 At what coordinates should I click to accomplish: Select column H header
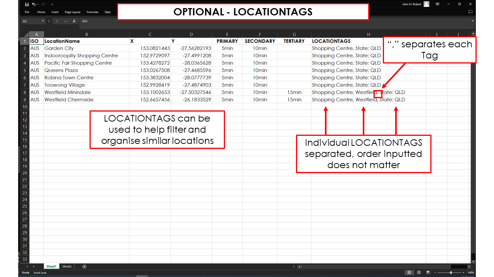coord(368,34)
